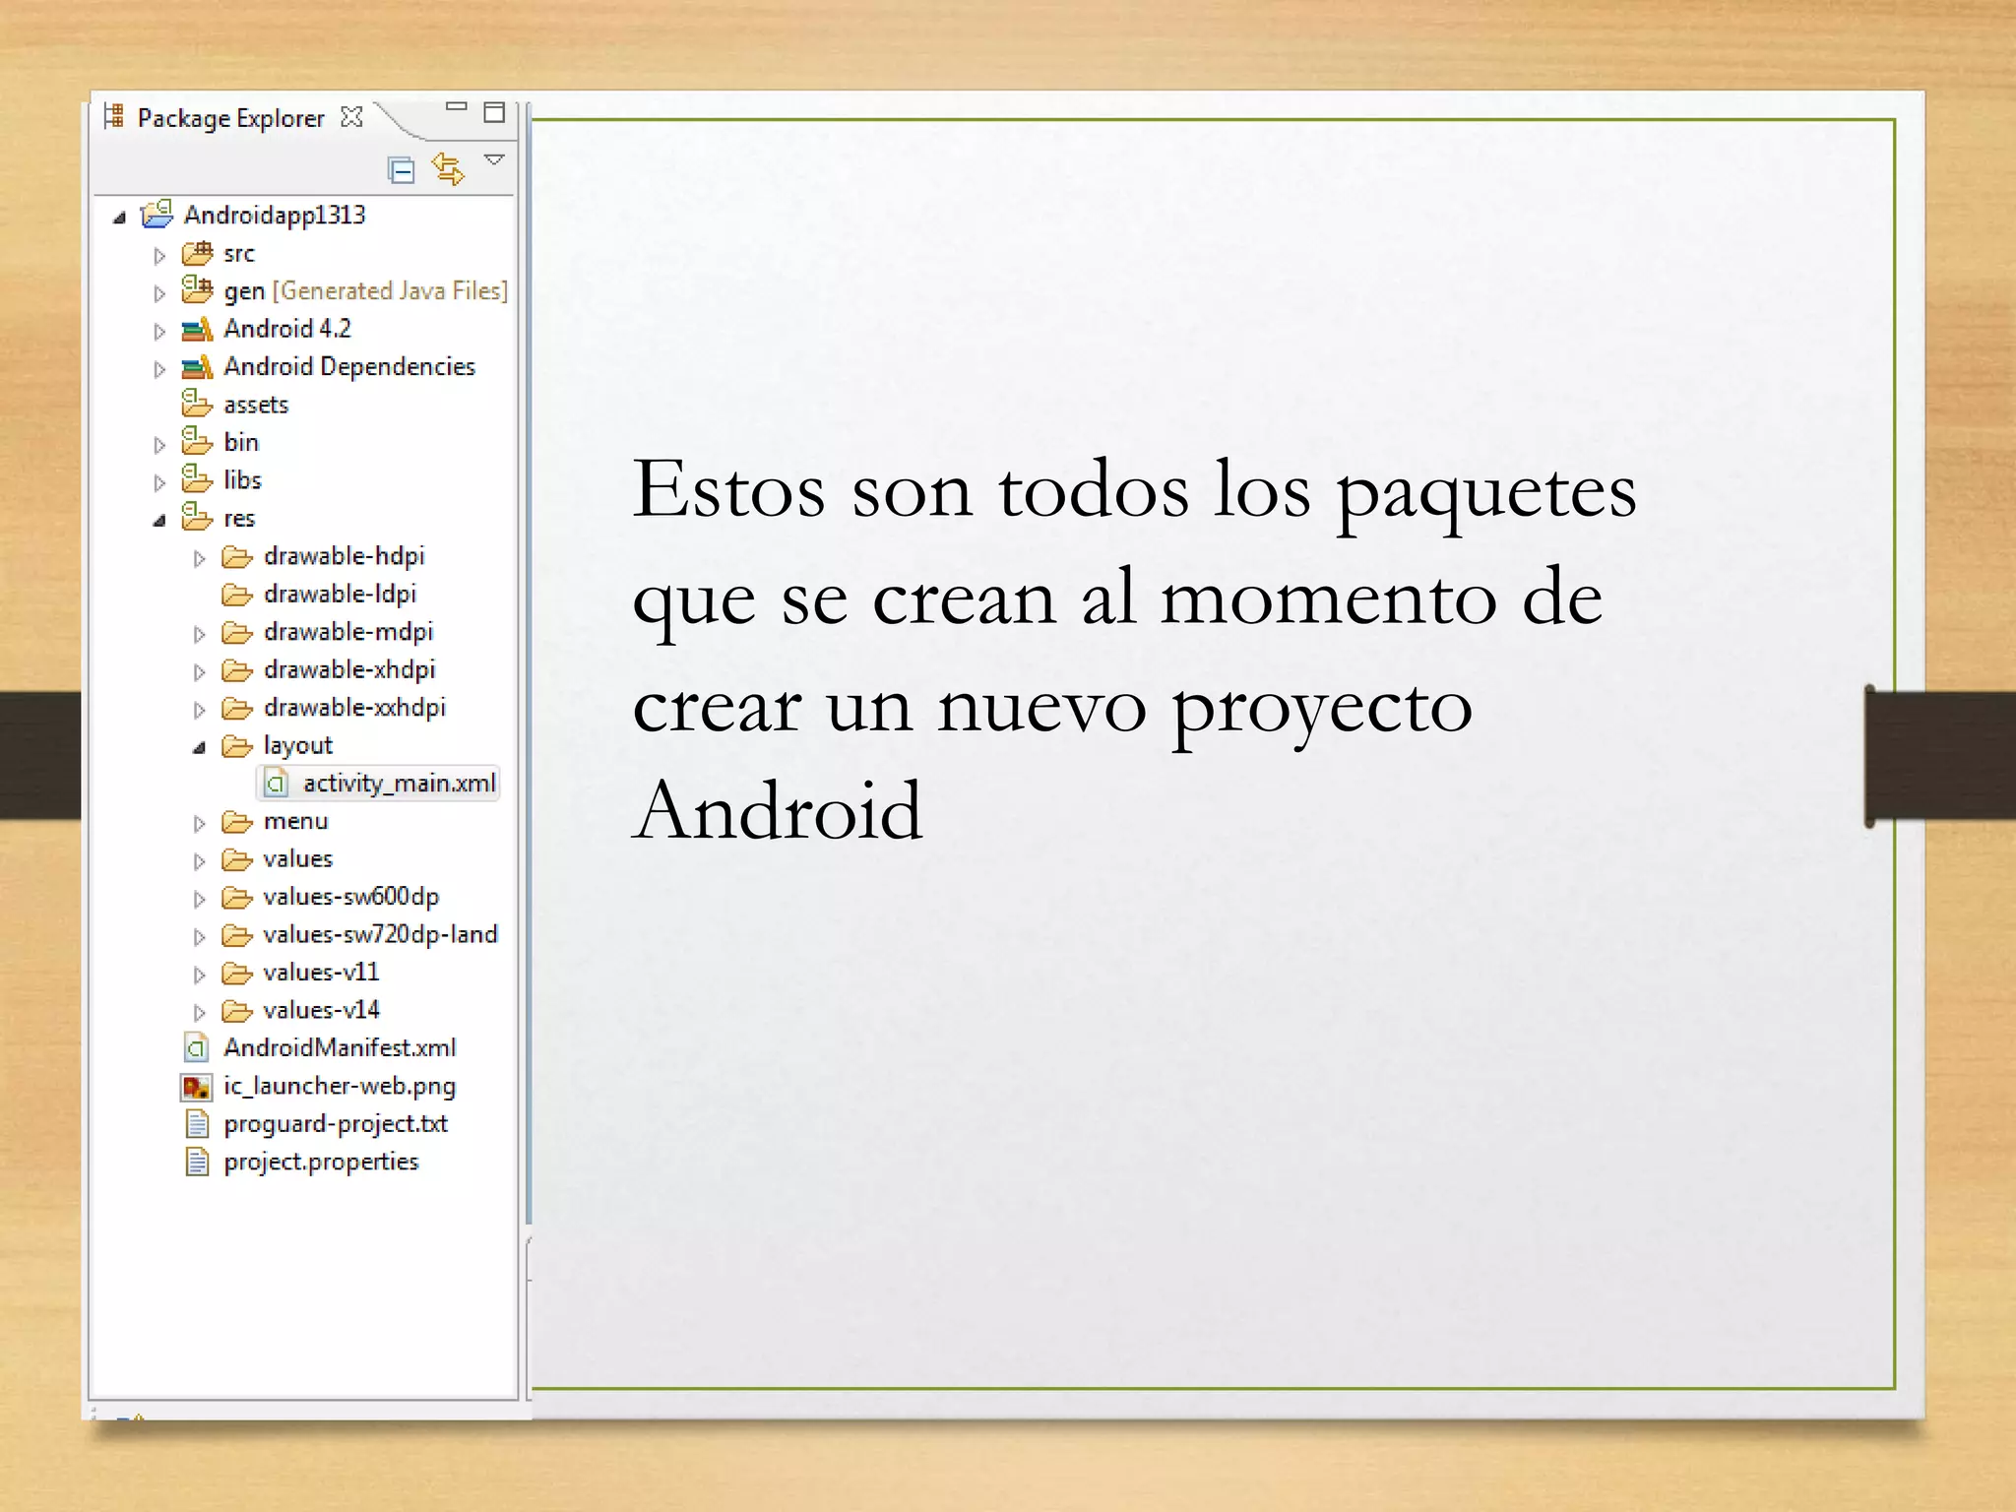The height and width of the screenshot is (1512, 2016).
Task: Expand the libs folder arrow
Action: coord(159,482)
